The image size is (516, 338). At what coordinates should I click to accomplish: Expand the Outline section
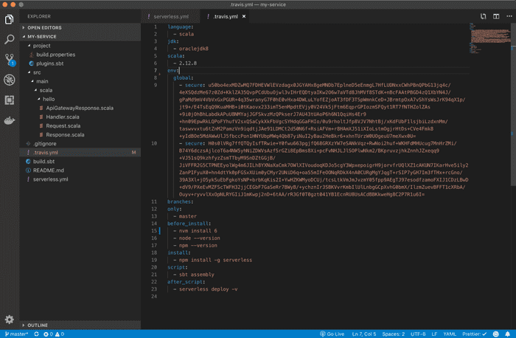click(80, 325)
